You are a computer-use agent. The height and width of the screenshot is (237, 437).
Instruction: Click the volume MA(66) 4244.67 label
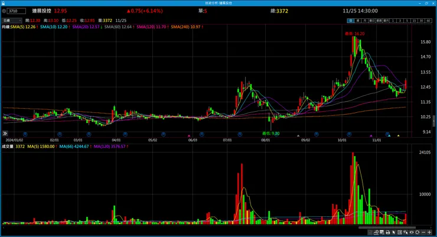[74, 147]
